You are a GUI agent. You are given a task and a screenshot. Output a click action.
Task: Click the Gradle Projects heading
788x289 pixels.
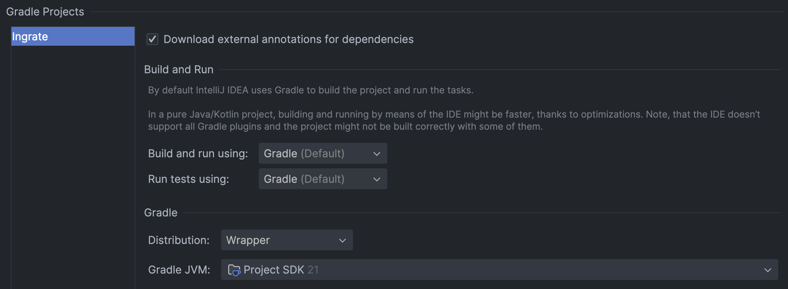45,12
